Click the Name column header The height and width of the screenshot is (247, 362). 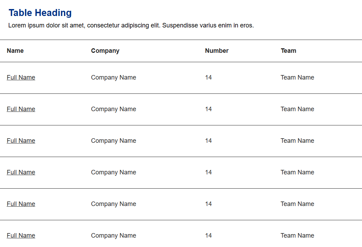point(15,51)
